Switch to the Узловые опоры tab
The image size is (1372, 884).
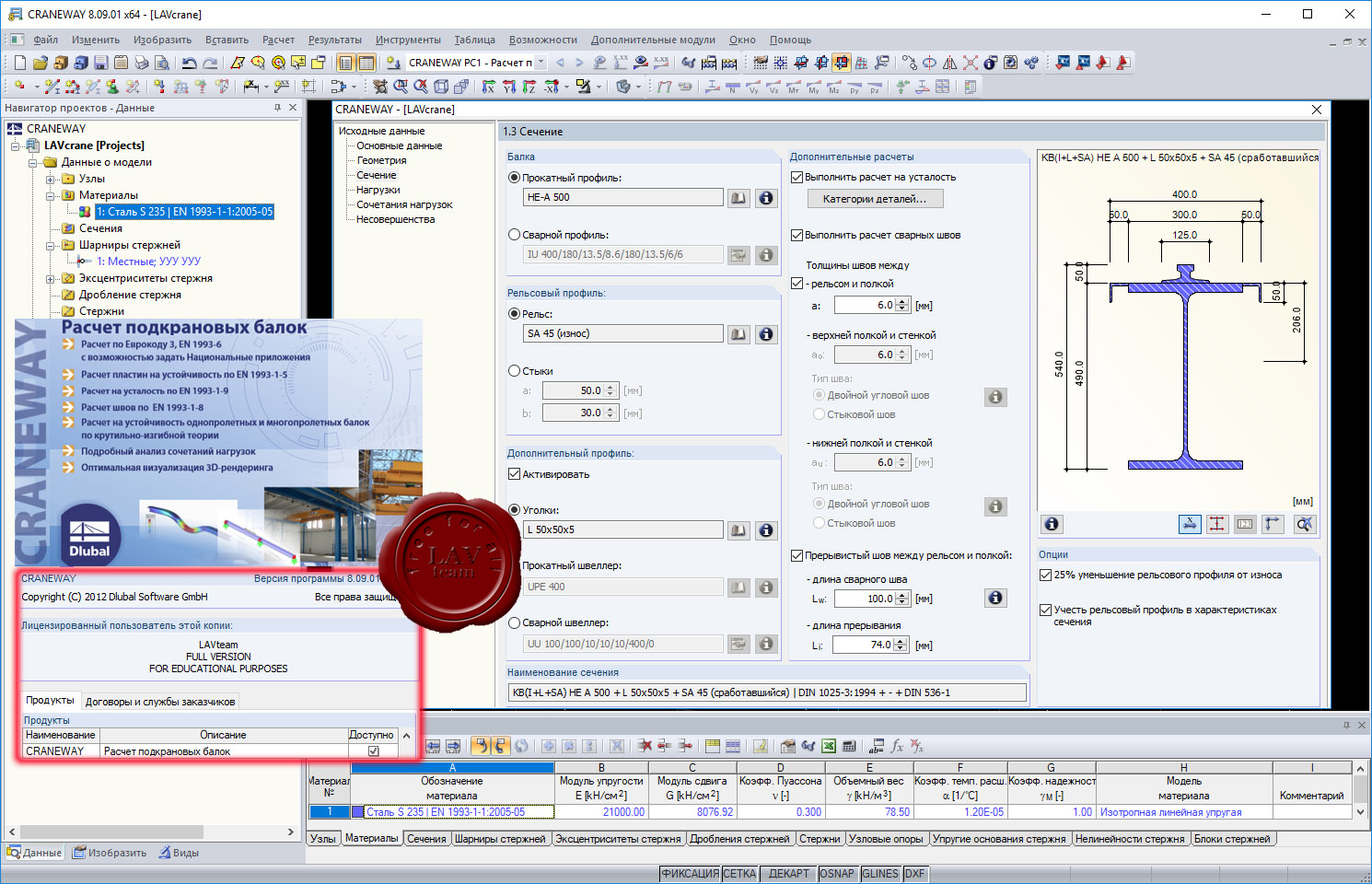pyautogui.click(x=886, y=839)
